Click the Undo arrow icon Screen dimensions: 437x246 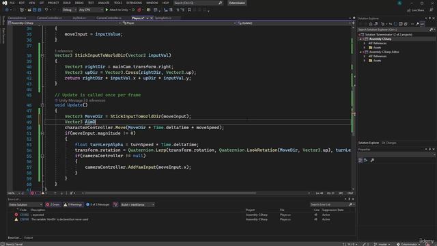click(46, 10)
